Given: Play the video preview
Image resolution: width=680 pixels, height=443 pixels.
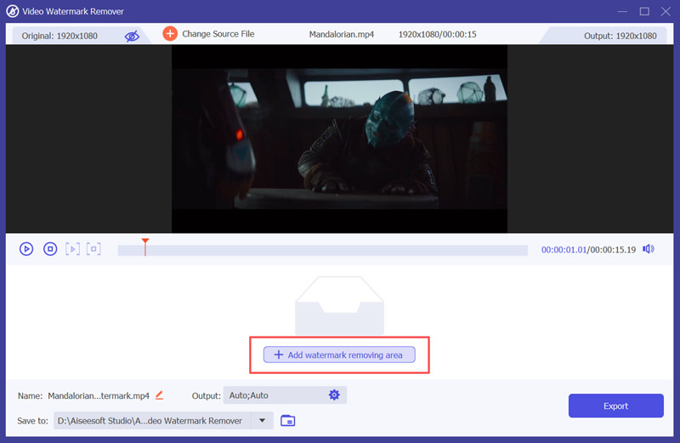Looking at the screenshot, I should point(26,249).
